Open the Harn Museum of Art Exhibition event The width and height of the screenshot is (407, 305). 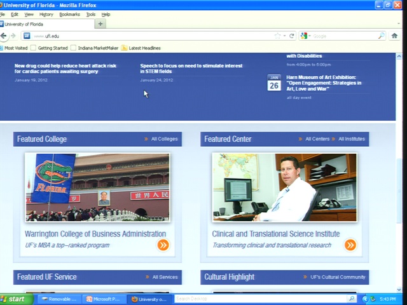tap(324, 83)
